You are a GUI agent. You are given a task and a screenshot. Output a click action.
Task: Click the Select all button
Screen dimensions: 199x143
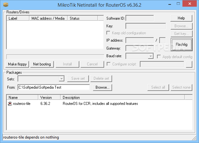click(x=158, y=87)
